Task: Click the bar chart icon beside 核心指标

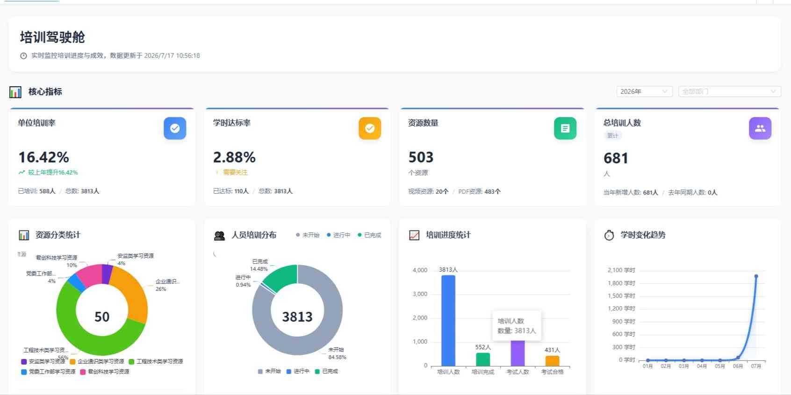Action: click(15, 92)
